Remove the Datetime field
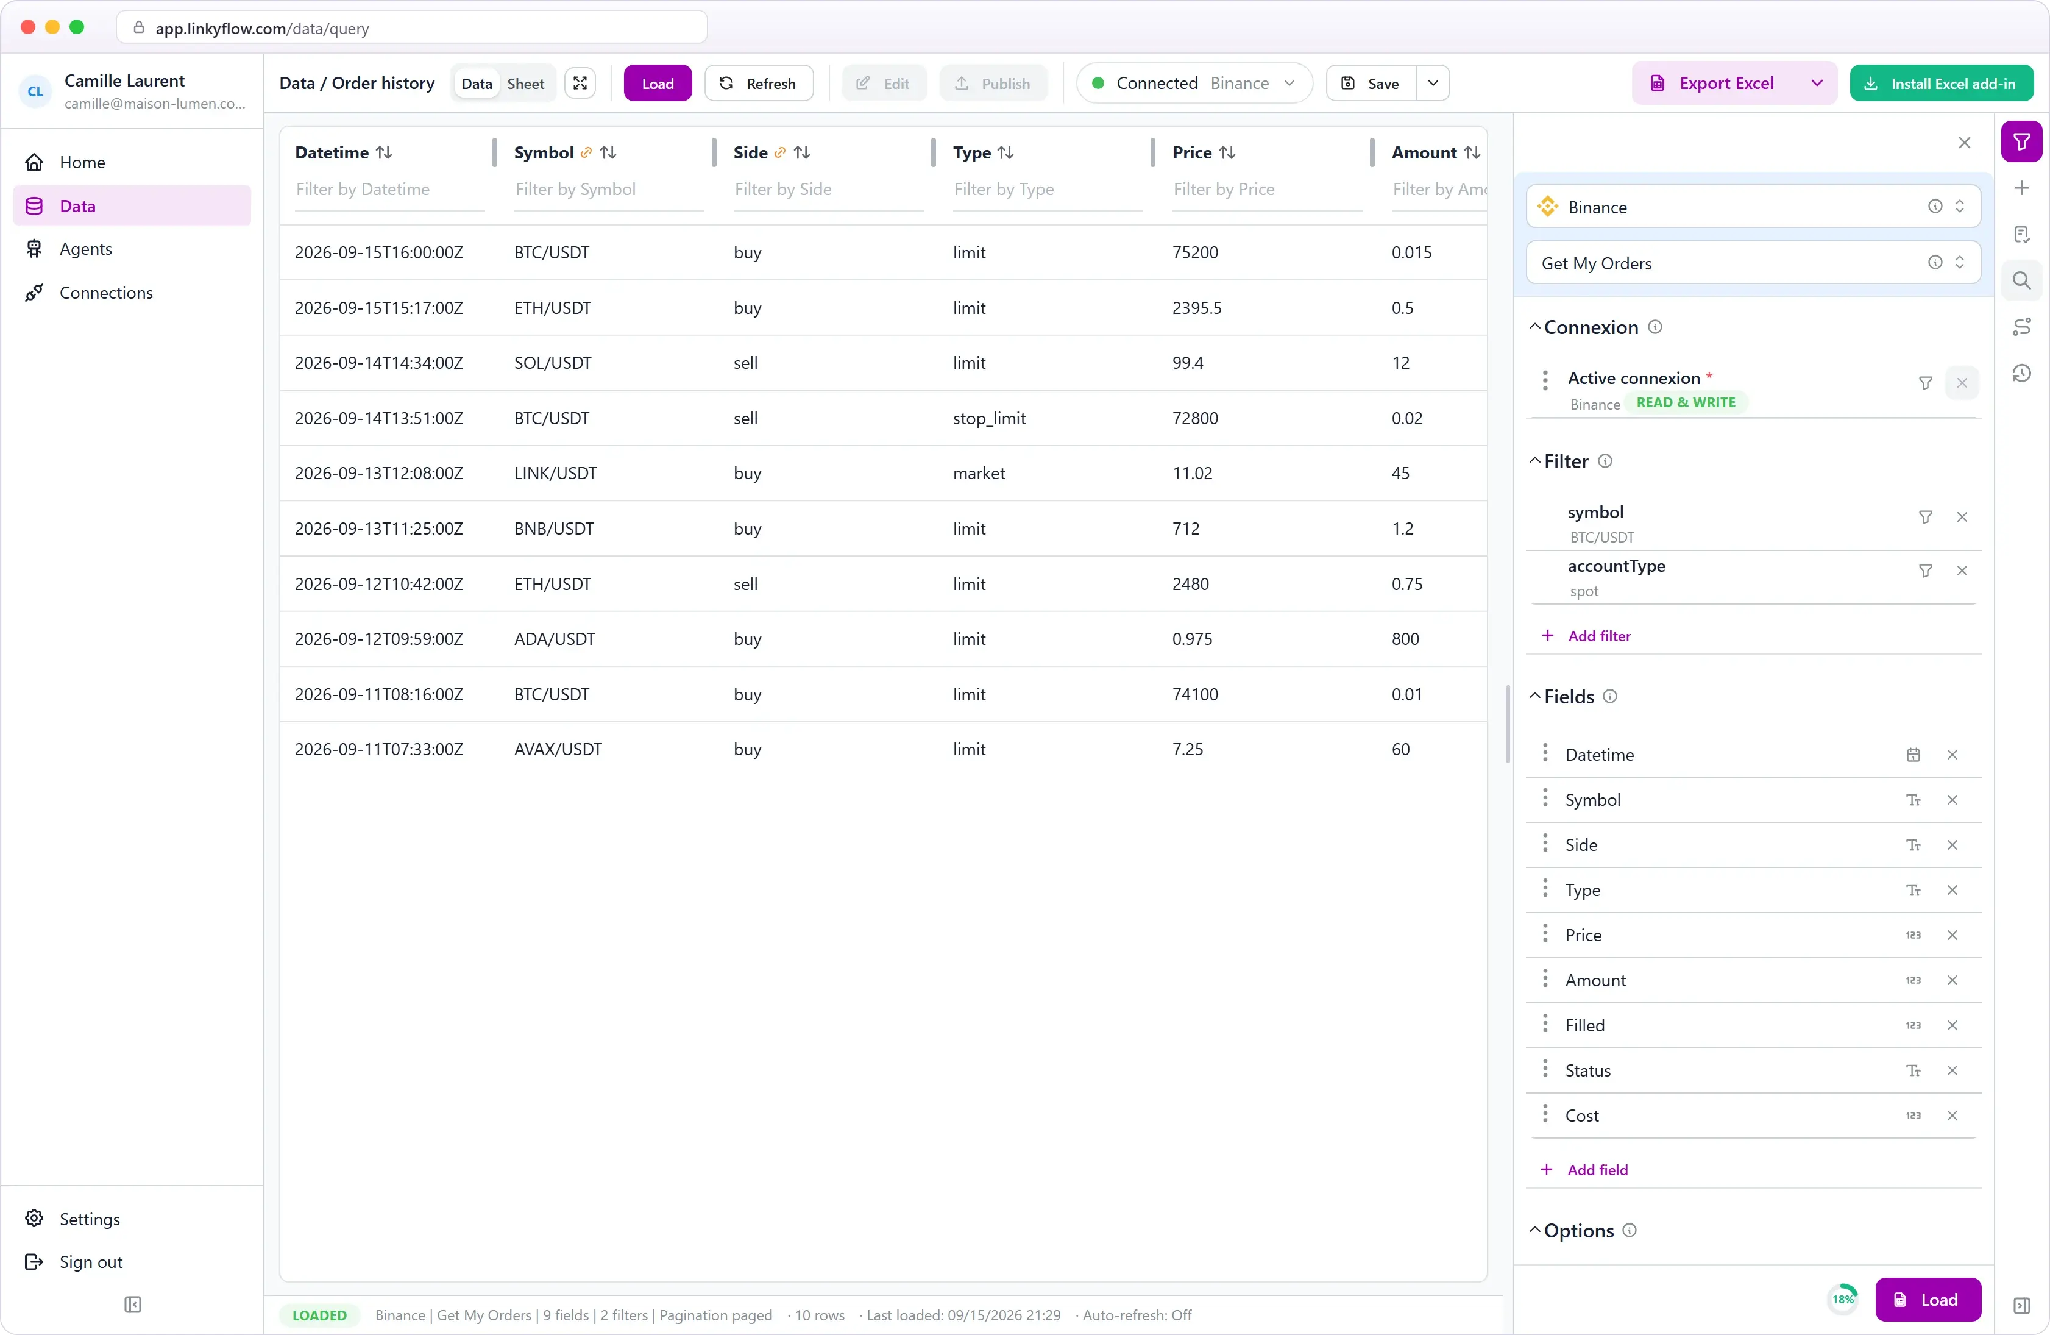The height and width of the screenshot is (1335, 2050). click(1952, 755)
